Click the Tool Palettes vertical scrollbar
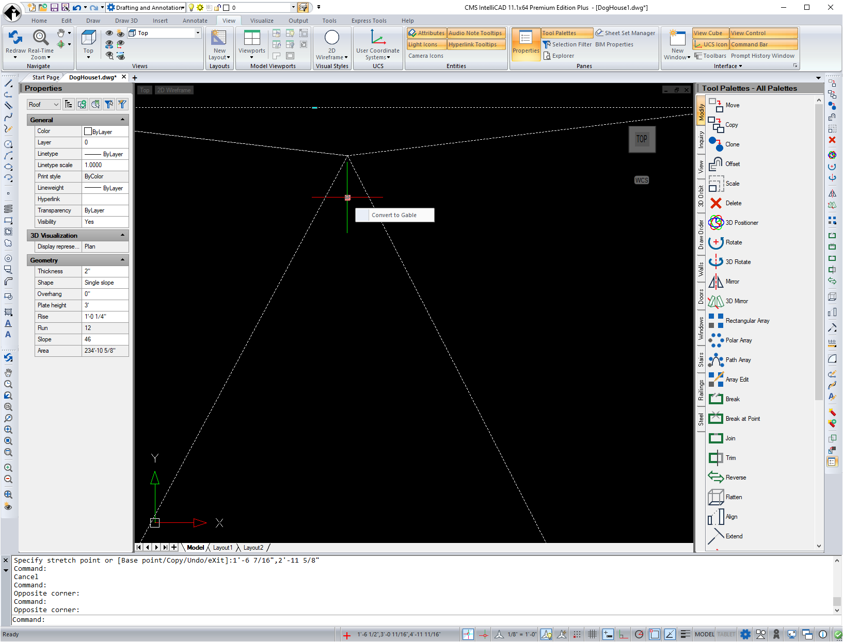Viewport: 843px width, 642px height. 819,253
